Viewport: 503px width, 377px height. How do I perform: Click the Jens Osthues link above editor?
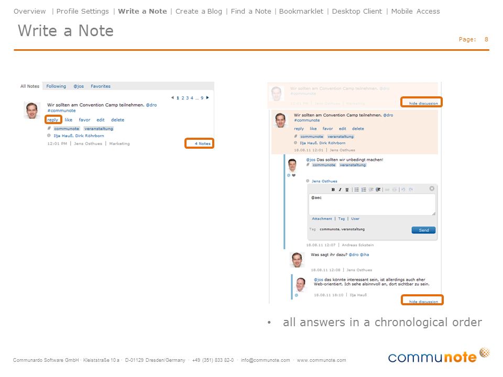(324, 181)
